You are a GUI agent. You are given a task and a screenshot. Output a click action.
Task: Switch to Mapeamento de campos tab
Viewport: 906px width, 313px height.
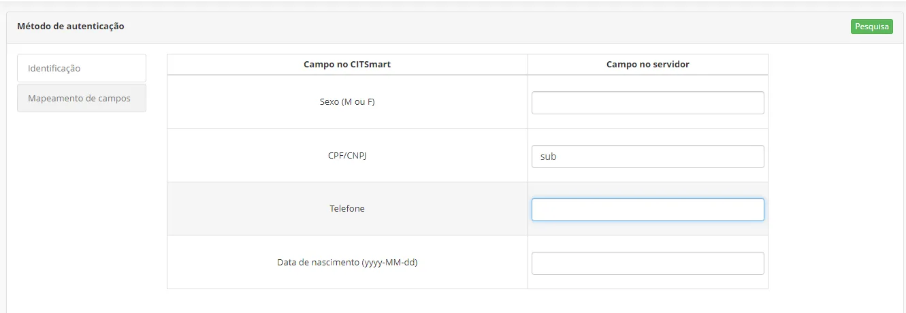pyautogui.click(x=82, y=98)
